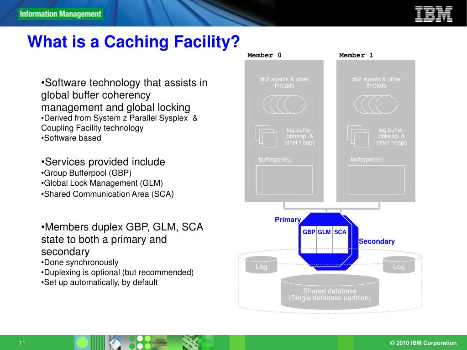Click the Shared database cylinder

(x=330, y=292)
